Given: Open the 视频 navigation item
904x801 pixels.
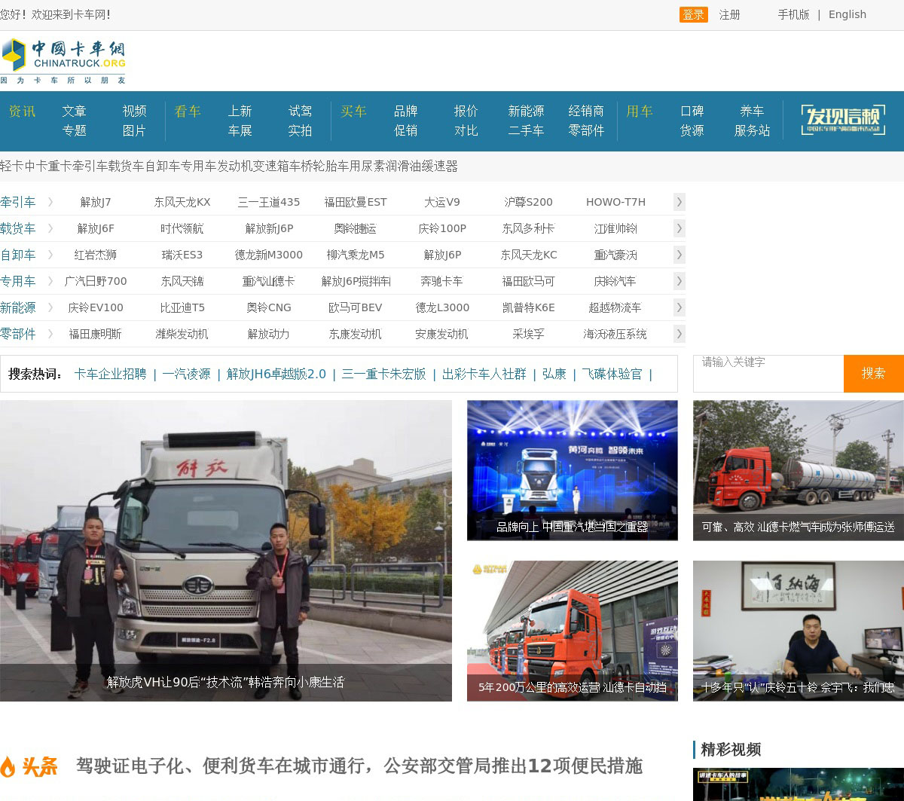Looking at the screenshot, I should coord(134,112).
